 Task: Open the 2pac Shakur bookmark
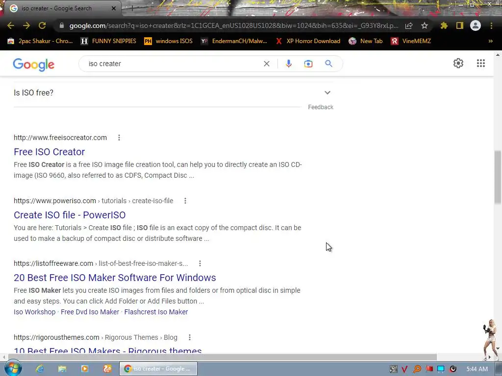(40, 41)
